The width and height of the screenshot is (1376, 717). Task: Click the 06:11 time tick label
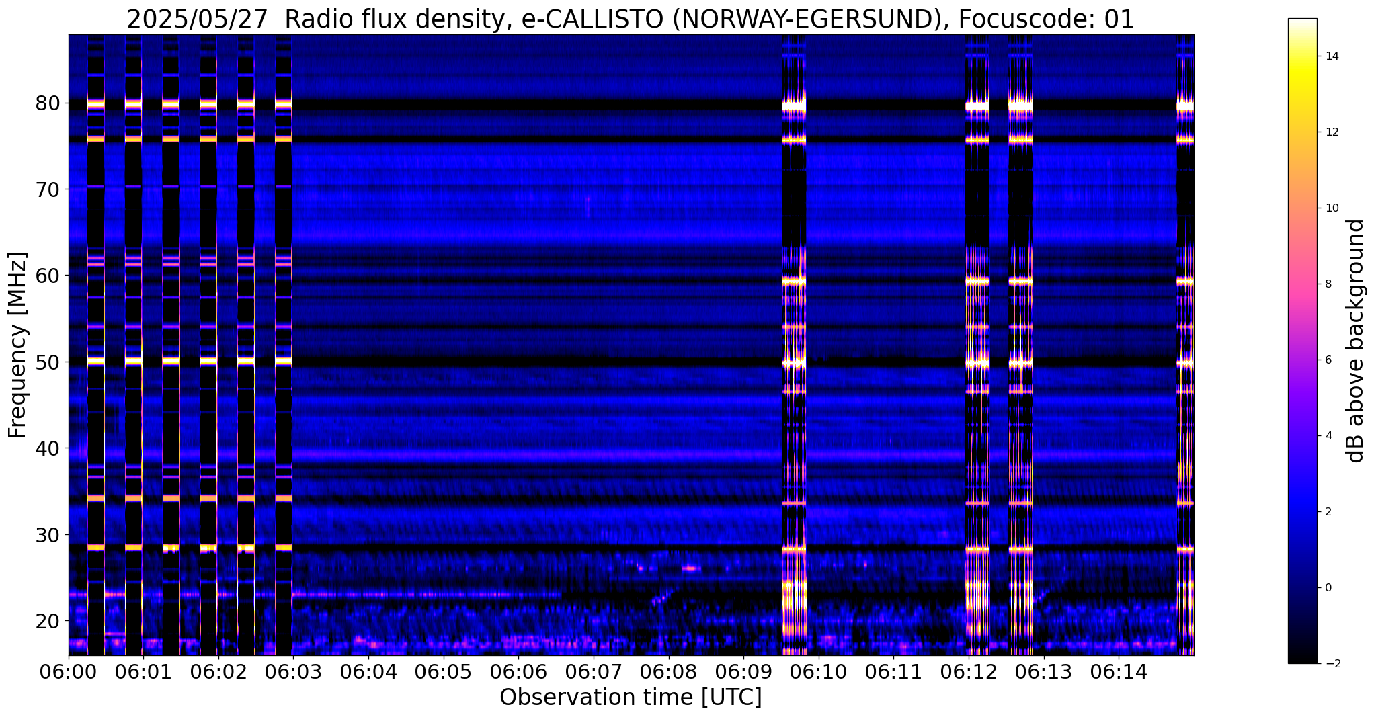(893, 673)
